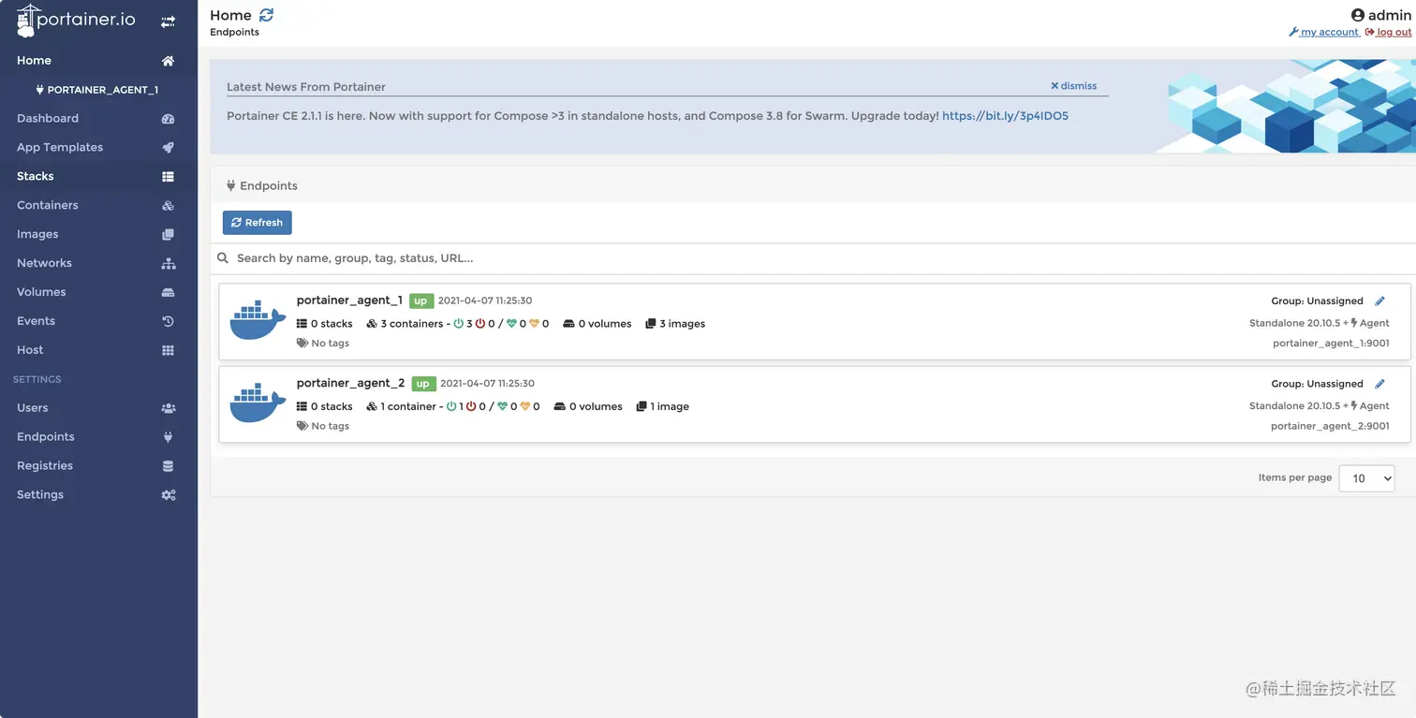Image resolution: width=1416 pixels, height=718 pixels.
Task: Click the Portainer.io logo
Action: point(77,21)
